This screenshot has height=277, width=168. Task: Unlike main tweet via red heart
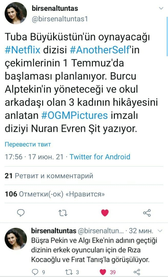105,213
